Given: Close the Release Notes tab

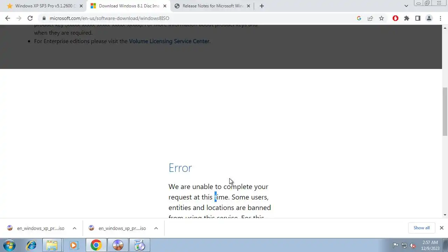Looking at the screenshot, I should click(x=248, y=6).
